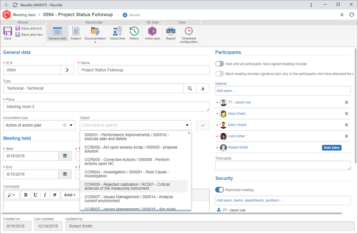Screen dimensions: 358x234
Task: Toggle Wait until all participants have signed
Action: tap(220, 64)
